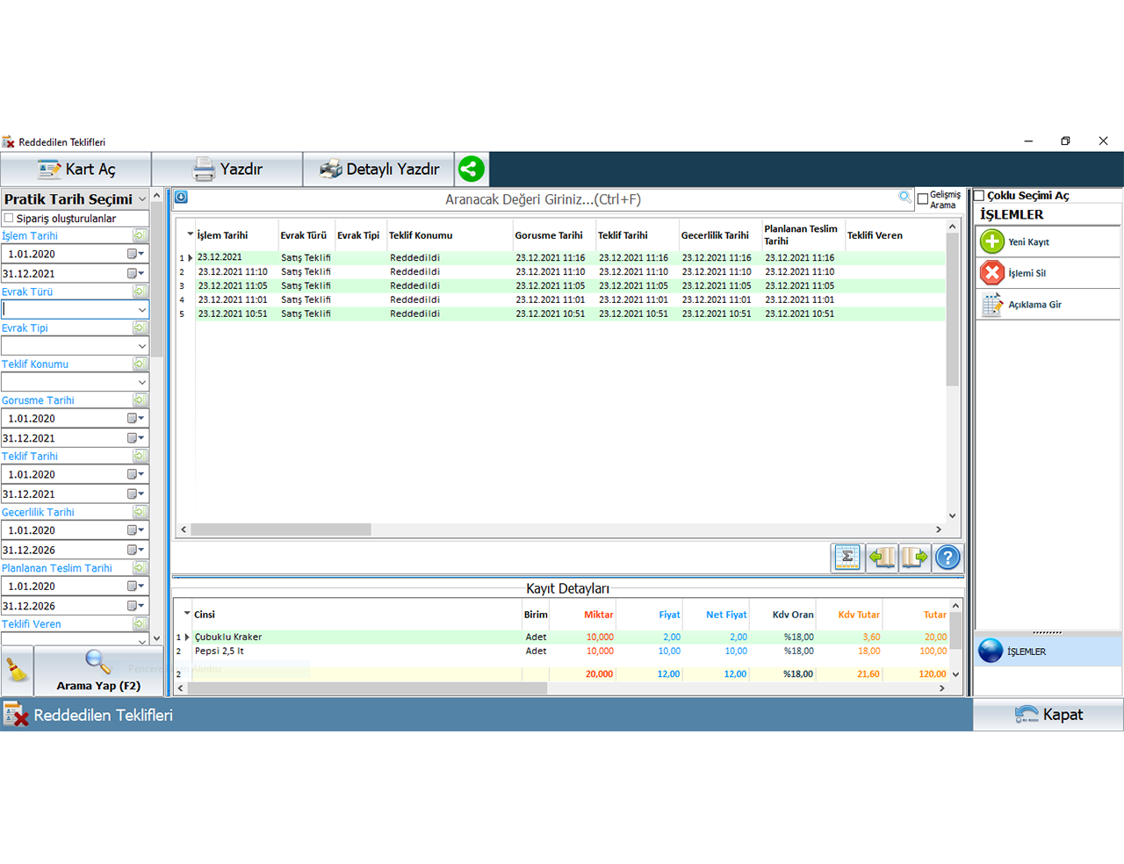Click the blue help question mark icon
The width and height of the screenshot is (1124, 864).
(947, 558)
